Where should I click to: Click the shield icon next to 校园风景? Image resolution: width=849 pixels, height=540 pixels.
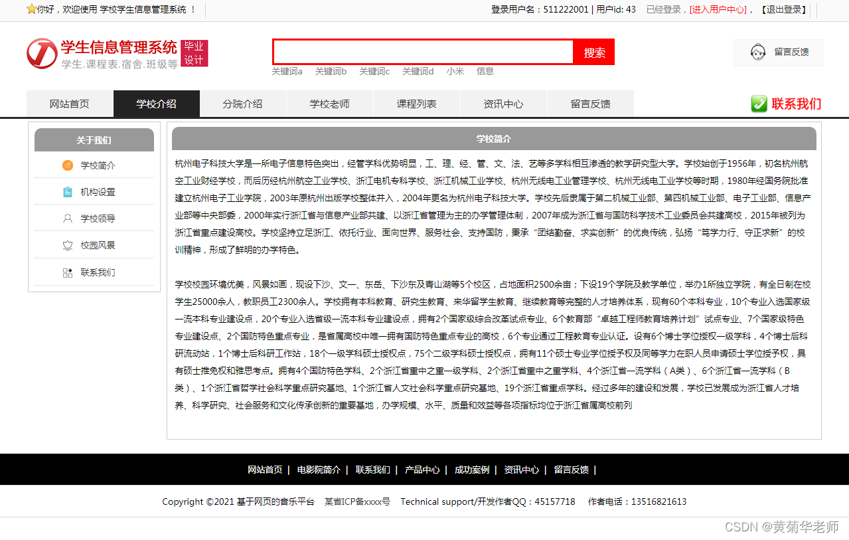68,246
